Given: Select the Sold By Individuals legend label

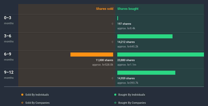Looking at the screenshot, I should [37, 95].
